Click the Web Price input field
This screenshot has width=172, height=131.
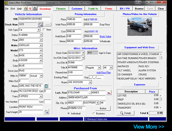74,24
